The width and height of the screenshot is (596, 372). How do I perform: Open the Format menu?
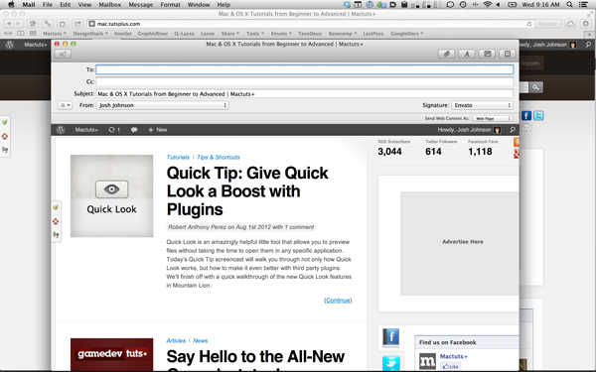pos(170,5)
